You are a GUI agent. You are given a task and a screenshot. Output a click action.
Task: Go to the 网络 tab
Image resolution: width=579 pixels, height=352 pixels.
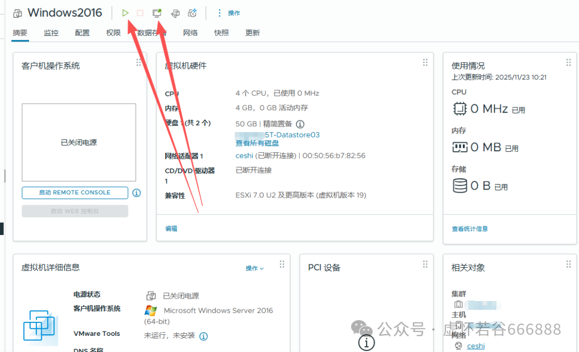(x=190, y=33)
